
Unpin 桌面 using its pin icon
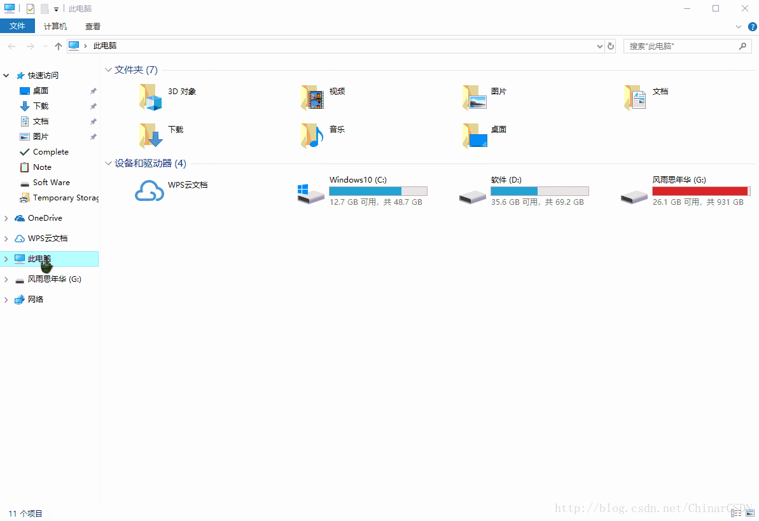[x=94, y=91]
